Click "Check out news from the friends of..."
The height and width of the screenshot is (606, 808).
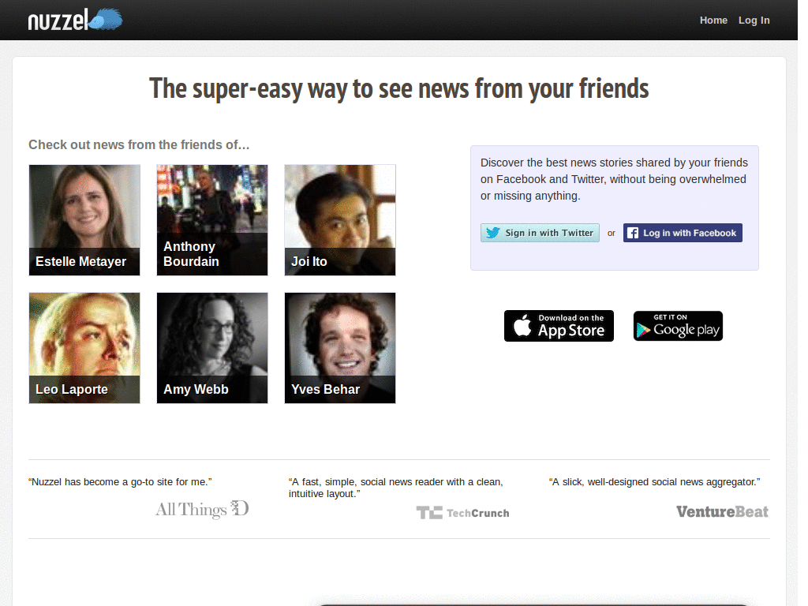[x=139, y=145]
